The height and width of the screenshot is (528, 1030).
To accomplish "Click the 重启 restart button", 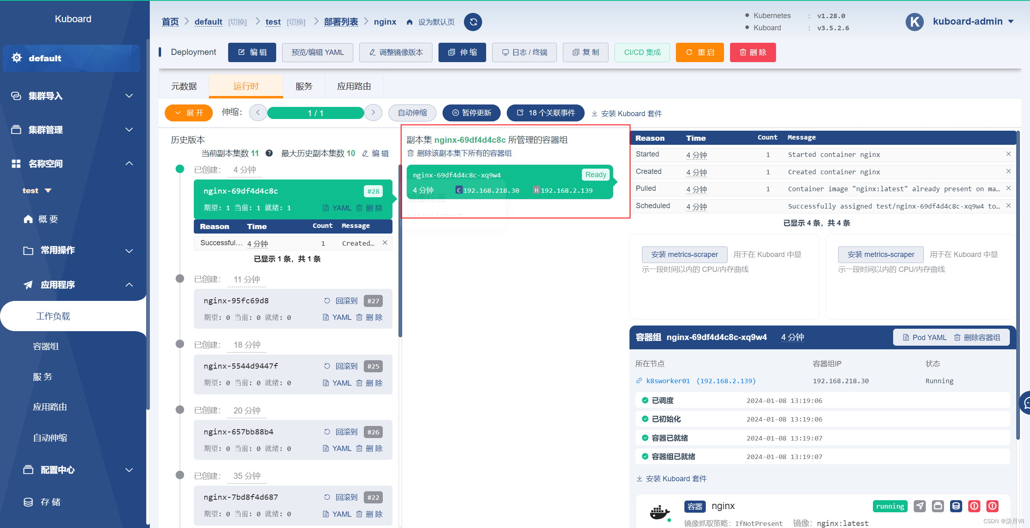I will [x=699, y=52].
